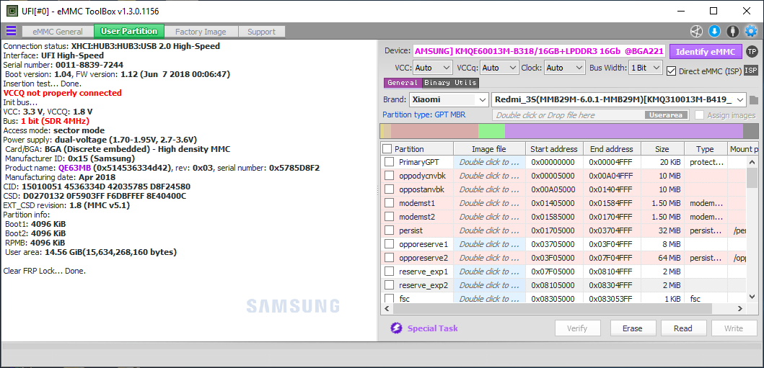Click the blue download update icon
Viewport: 764px width, 368px height.
[x=714, y=32]
